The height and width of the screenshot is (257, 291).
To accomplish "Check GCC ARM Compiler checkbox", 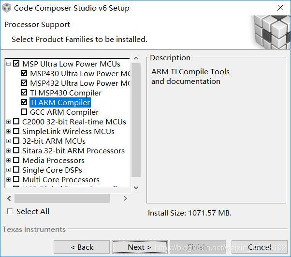I will [24, 112].
